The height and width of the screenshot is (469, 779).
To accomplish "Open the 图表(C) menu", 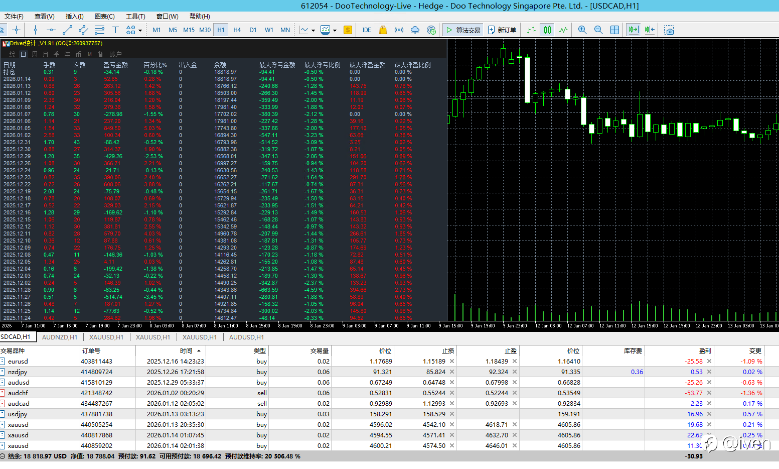I will [104, 17].
